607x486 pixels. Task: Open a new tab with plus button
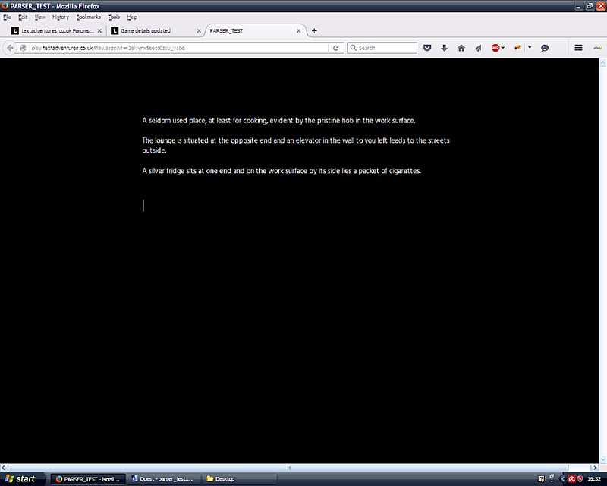coord(315,31)
